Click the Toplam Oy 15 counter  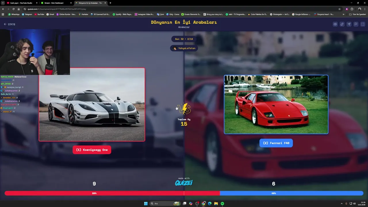(x=184, y=122)
